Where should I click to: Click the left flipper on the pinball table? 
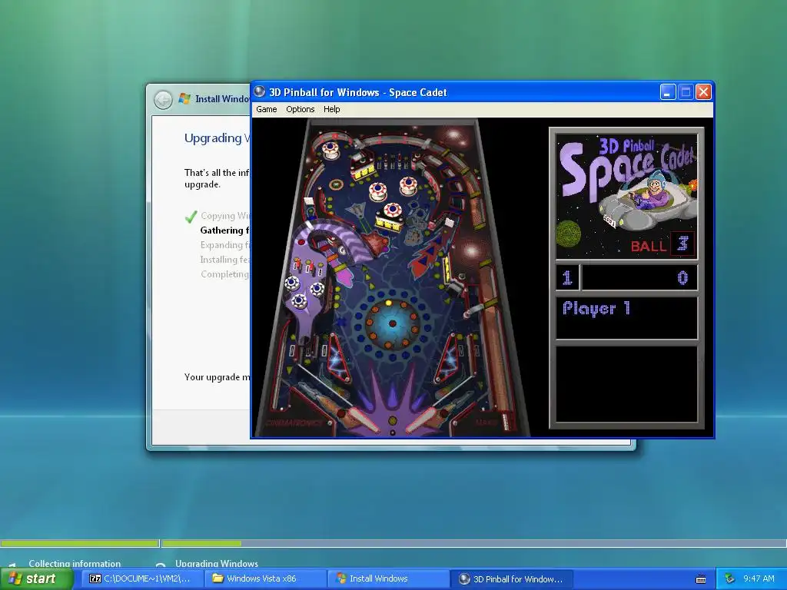(364, 420)
